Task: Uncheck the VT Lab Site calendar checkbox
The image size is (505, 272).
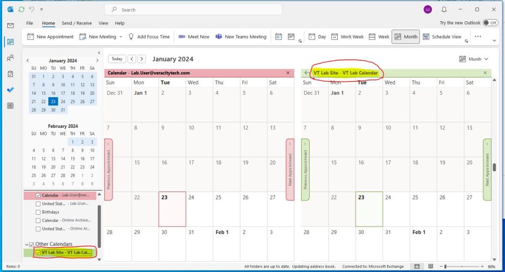Action: click(x=38, y=253)
